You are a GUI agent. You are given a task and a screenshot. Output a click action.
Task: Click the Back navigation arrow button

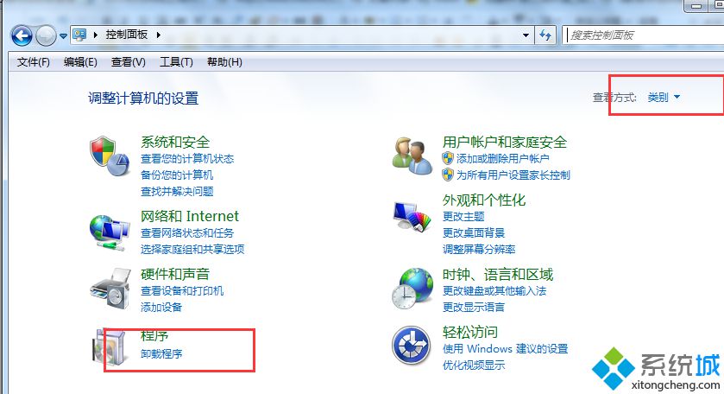(22, 35)
